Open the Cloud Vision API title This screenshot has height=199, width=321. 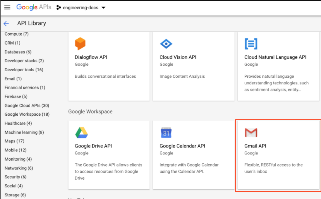point(178,57)
